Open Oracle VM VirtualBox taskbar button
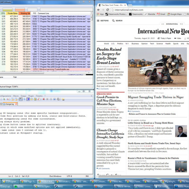Viewport: 189px width, 189px height. [x=123, y=186]
